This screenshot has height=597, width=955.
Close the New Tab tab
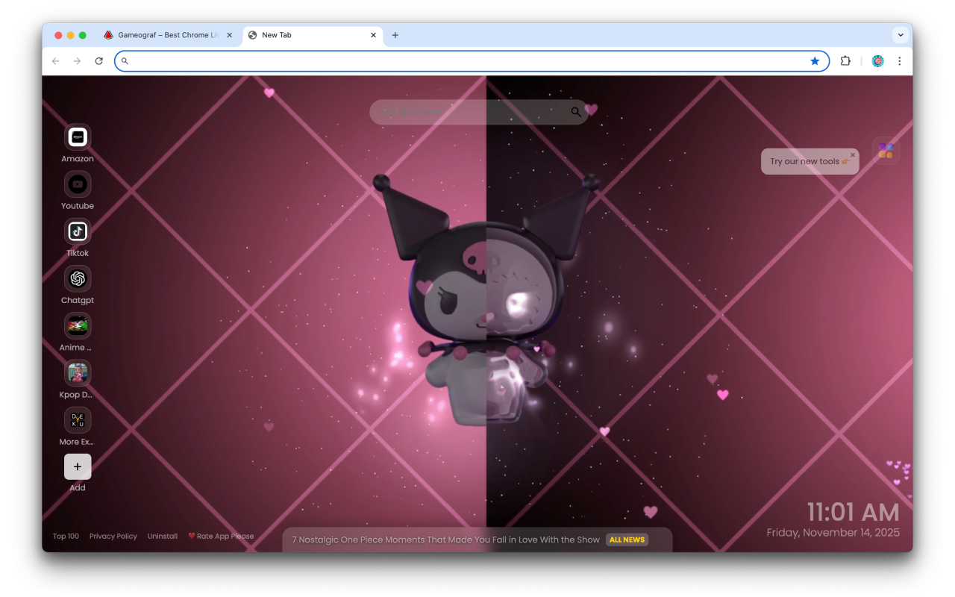tap(373, 35)
